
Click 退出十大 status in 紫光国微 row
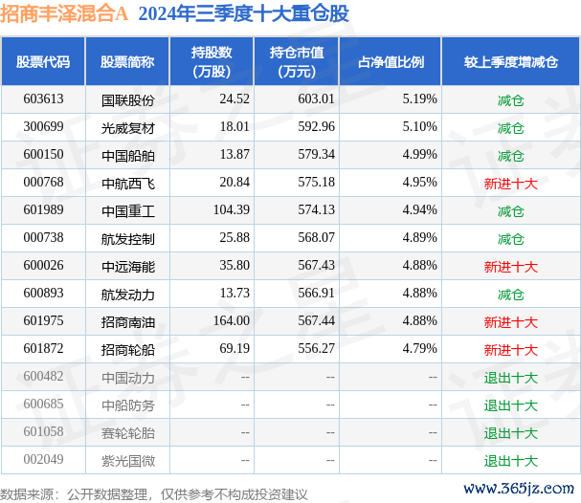pyautogui.click(x=510, y=461)
